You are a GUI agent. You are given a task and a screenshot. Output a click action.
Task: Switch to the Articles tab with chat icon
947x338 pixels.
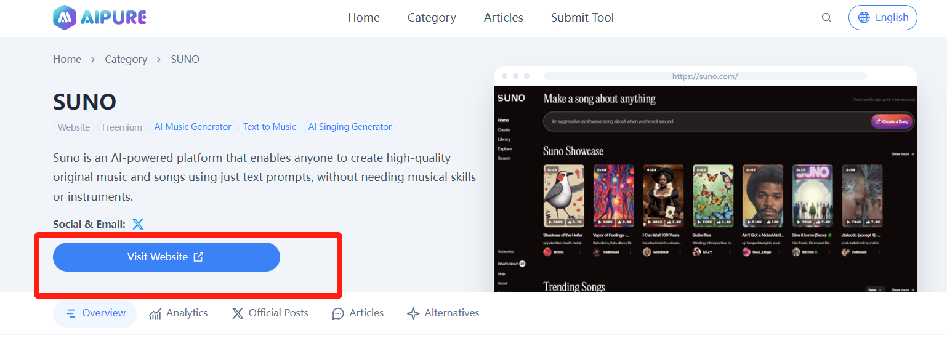pos(358,313)
